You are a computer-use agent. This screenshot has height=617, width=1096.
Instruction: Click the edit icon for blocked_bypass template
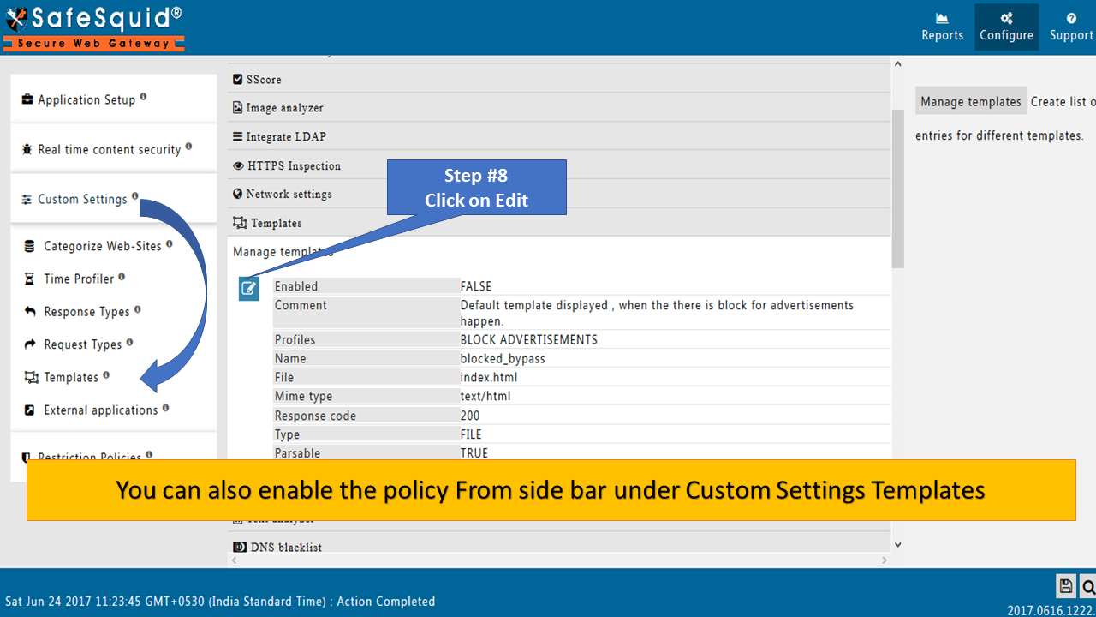point(249,290)
